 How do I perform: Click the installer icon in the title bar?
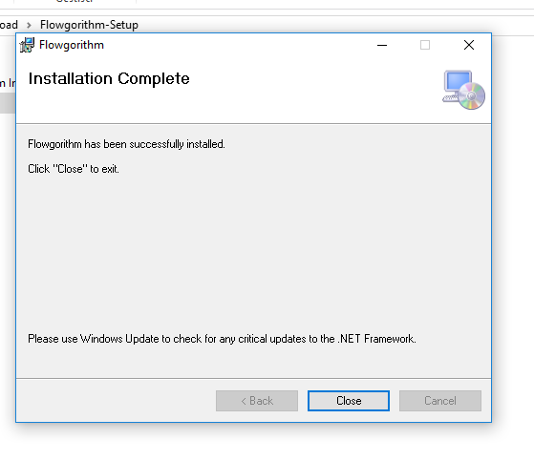coord(27,45)
